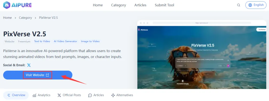269x101 pixels.
Task: Click the Image to Video tag
Action: pyautogui.click(x=90, y=41)
